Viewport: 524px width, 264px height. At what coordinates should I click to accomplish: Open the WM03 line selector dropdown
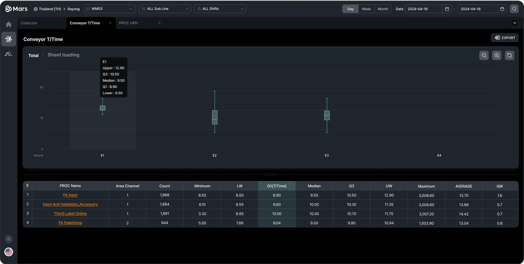(x=110, y=9)
